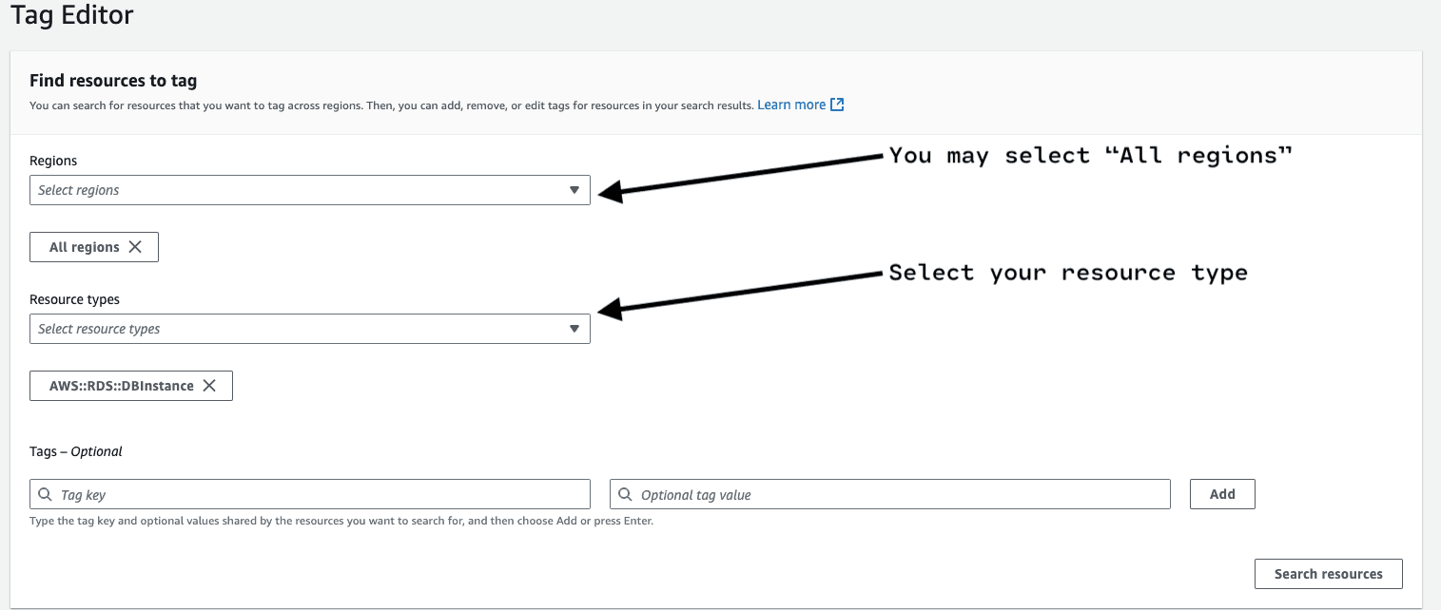Image resolution: width=1441 pixels, height=610 pixels.
Task: Click the Tag Editor page title
Action: [x=72, y=16]
